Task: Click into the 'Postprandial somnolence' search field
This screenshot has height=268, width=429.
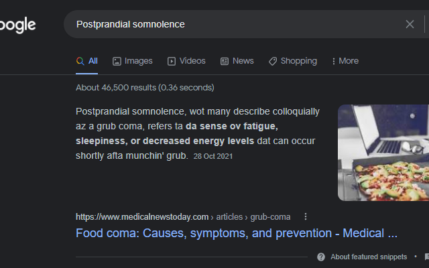Action: click(235, 25)
